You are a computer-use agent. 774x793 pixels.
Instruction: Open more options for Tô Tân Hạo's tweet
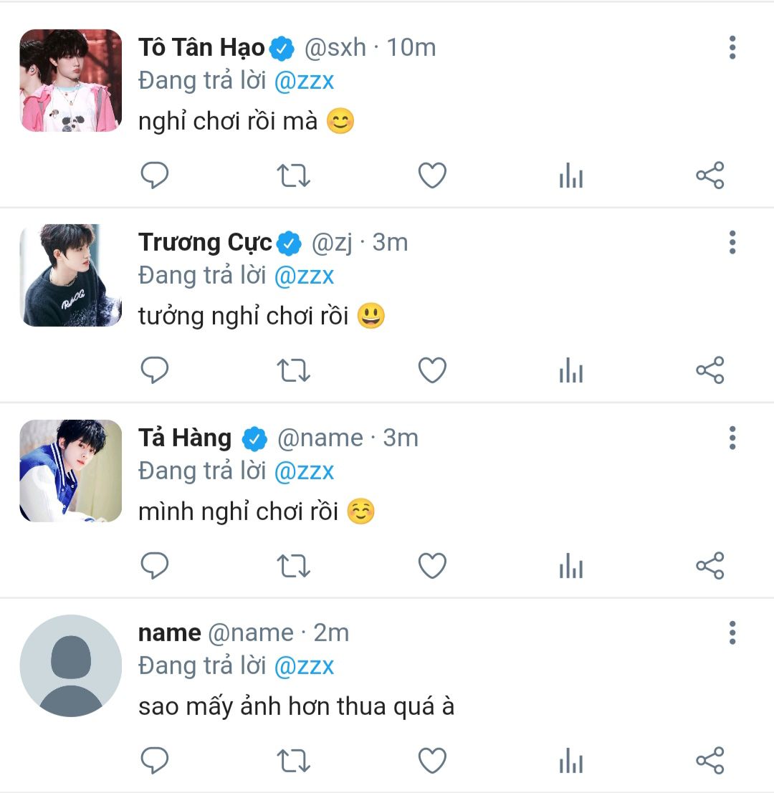click(732, 47)
